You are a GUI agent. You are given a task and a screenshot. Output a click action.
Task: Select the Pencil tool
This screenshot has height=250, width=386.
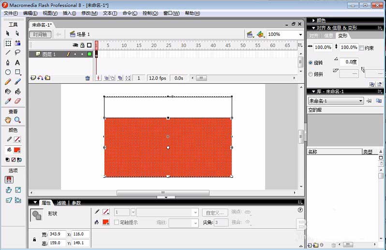pyautogui.click(x=8, y=81)
